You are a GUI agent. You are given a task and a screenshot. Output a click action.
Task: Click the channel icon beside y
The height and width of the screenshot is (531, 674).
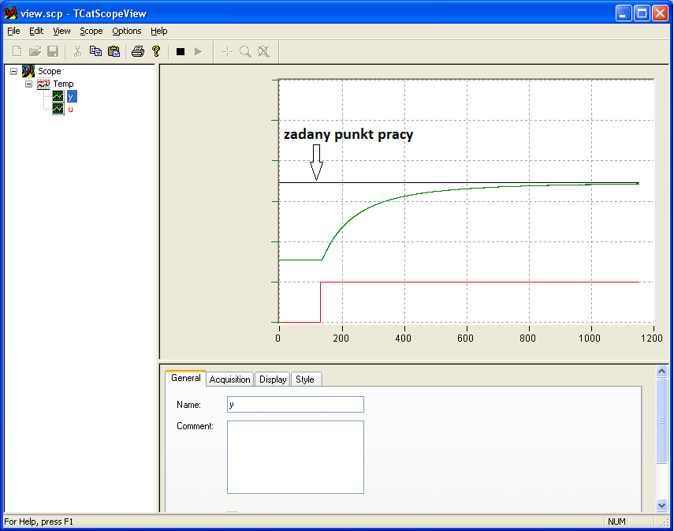(58, 96)
